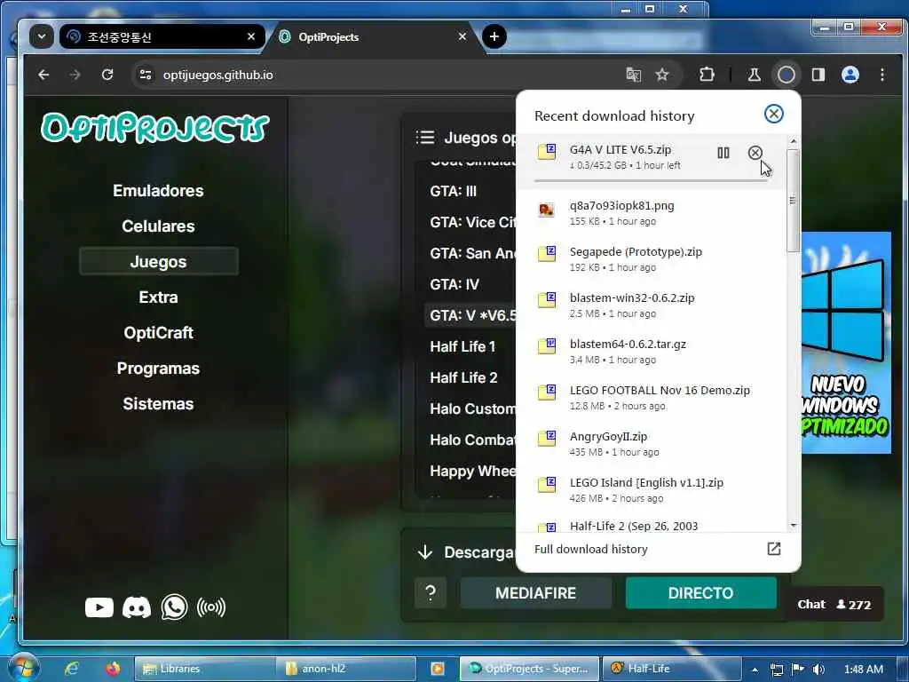
Task: Open LEGO Island [English v1.1].zip entry
Action: [x=651, y=490]
